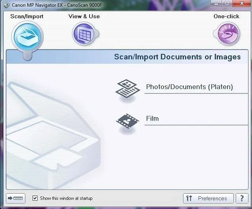The image size is (252, 209).
Task: Click the View & Use tab label
Action: (x=84, y=16)
